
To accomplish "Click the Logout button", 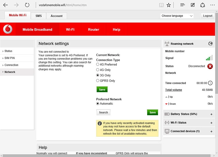I will pyautogui.click(x=207, y=16).
